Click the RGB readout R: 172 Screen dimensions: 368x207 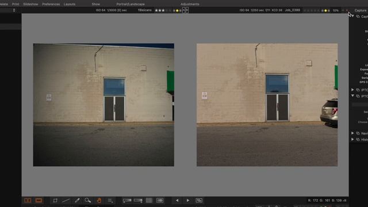point(313,201)
